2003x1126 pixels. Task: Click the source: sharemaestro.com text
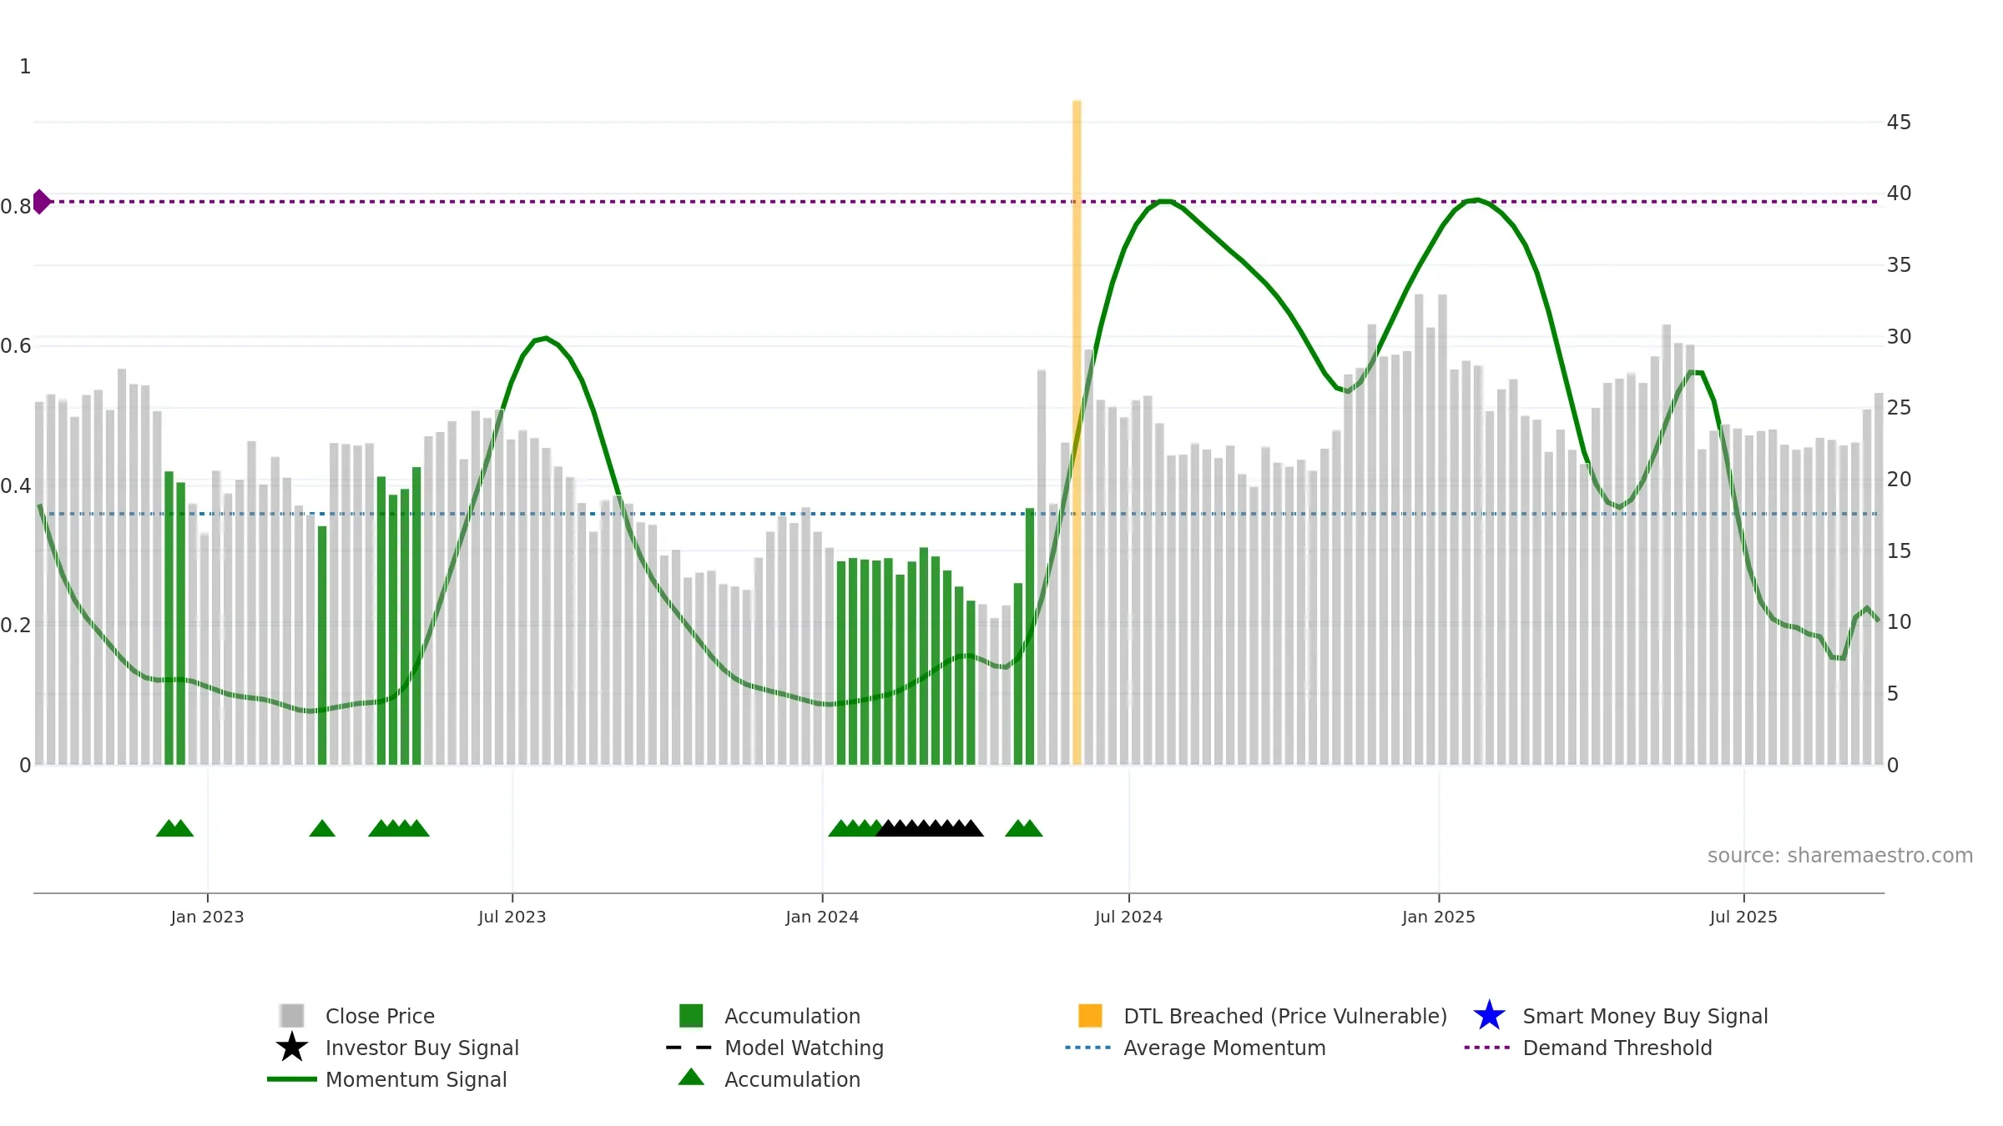1840,855
